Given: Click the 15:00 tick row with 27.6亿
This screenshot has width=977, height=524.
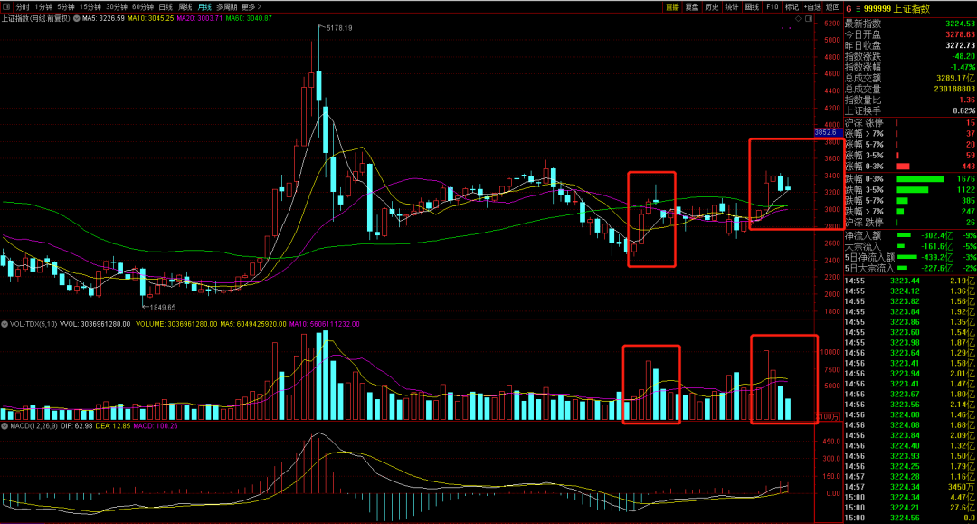Looking at the screenshot, I should click(x=910, y=508).
